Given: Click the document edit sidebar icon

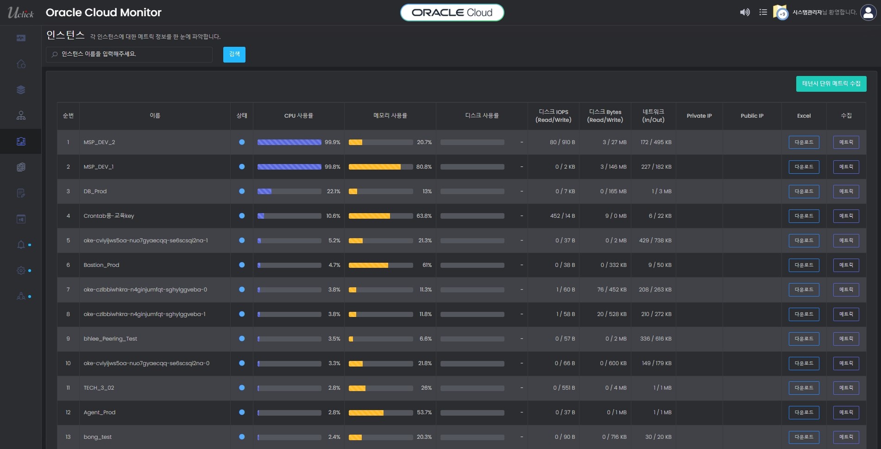Looking at the screenshot, I should click(x=21, y=193).
